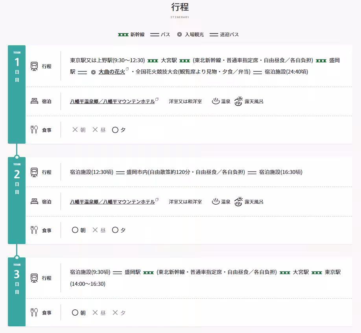Click the day 3 itinerary train icon
The width and height of the screenshot is (361, 333).
click(x=34, y=278)
